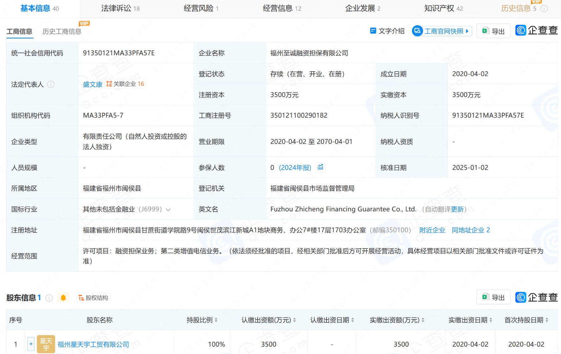The width and height of the screenshot is (561, 354).
Task: Select 所属地区 福建省福州市闽侯县
Action: [x=112, y=188]
